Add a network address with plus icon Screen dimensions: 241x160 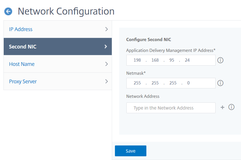(x=222, y=107)
